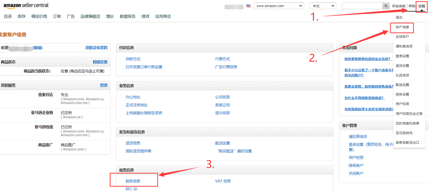Click the 管理 link in 您的服务

104,85
